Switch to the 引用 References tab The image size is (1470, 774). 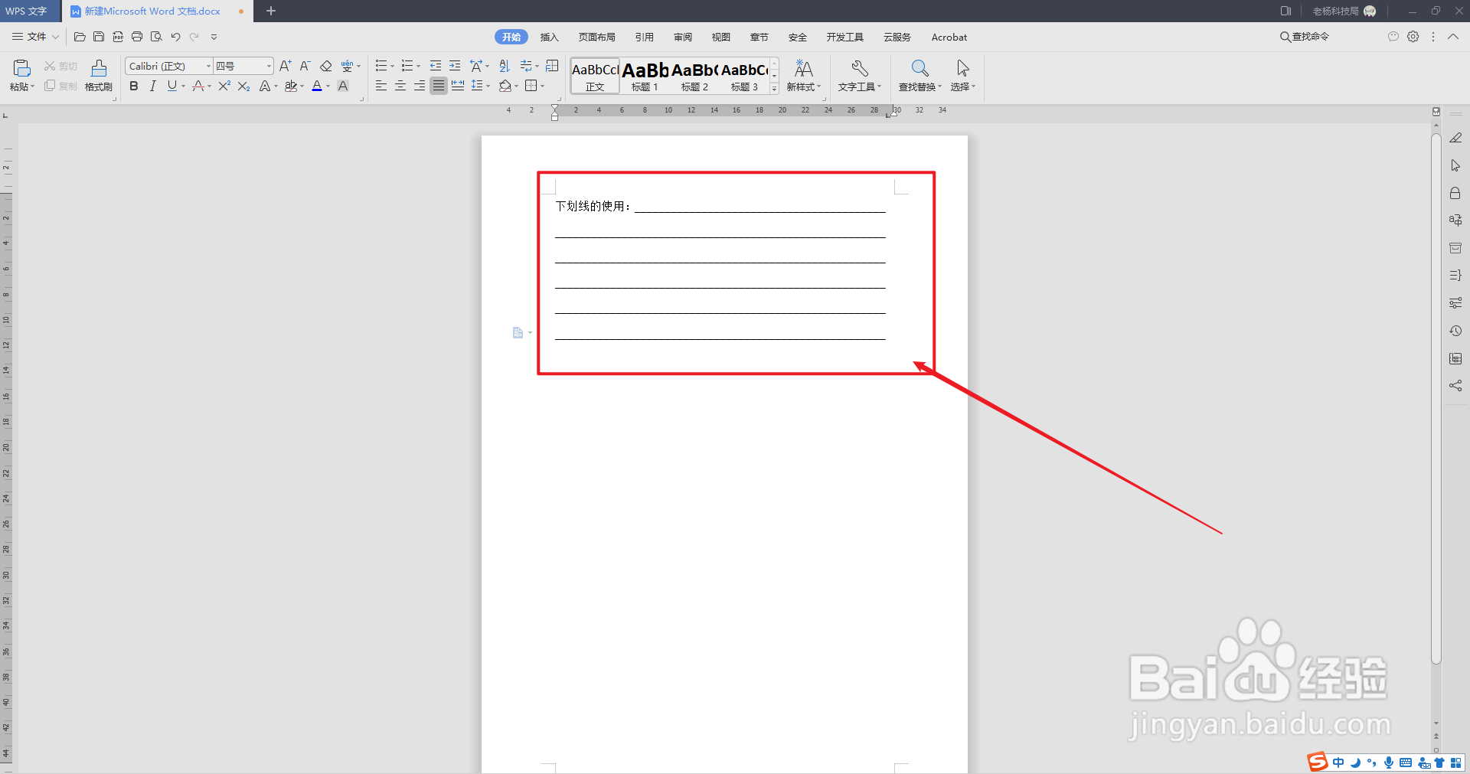pos(644,37)
